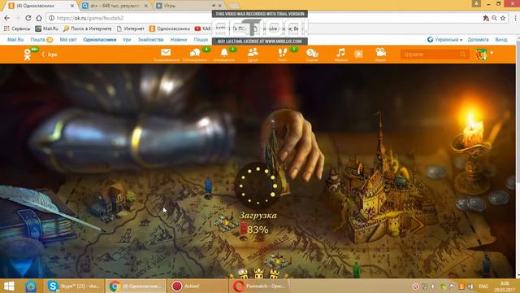Screen dimensions: 520x293
Task: Click the profile avatar thumbnail
Action: pos(481,55)
